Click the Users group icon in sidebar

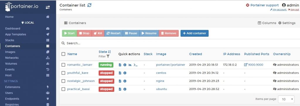click(48, 93)
